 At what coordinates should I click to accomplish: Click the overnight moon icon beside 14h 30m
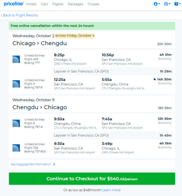(x=155, y=79)
